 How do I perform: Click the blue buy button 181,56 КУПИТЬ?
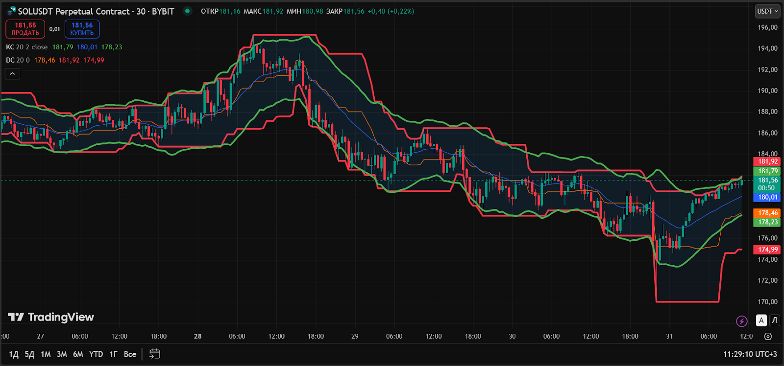82,29
